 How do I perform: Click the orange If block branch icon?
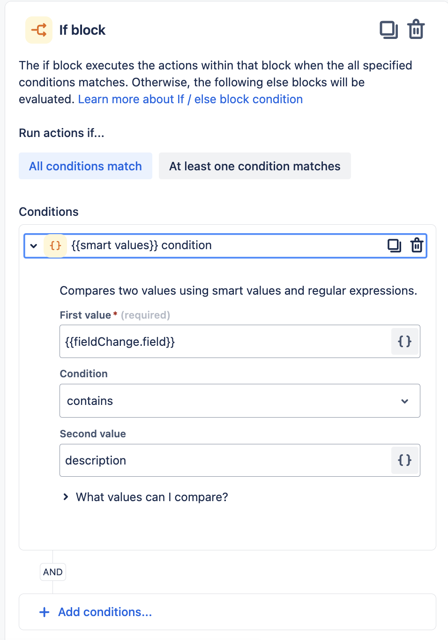click(x=39, y=30)
